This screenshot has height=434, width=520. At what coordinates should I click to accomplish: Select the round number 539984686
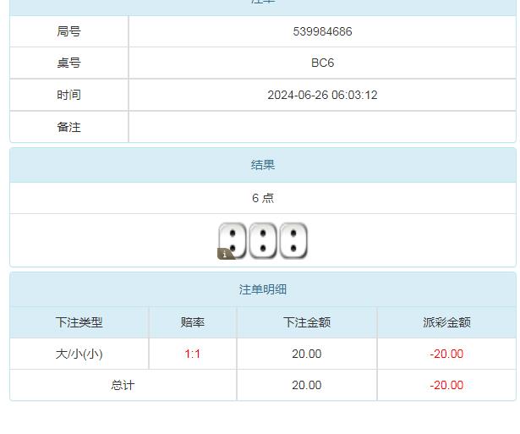pyautogui.click(x=322, y=31)
